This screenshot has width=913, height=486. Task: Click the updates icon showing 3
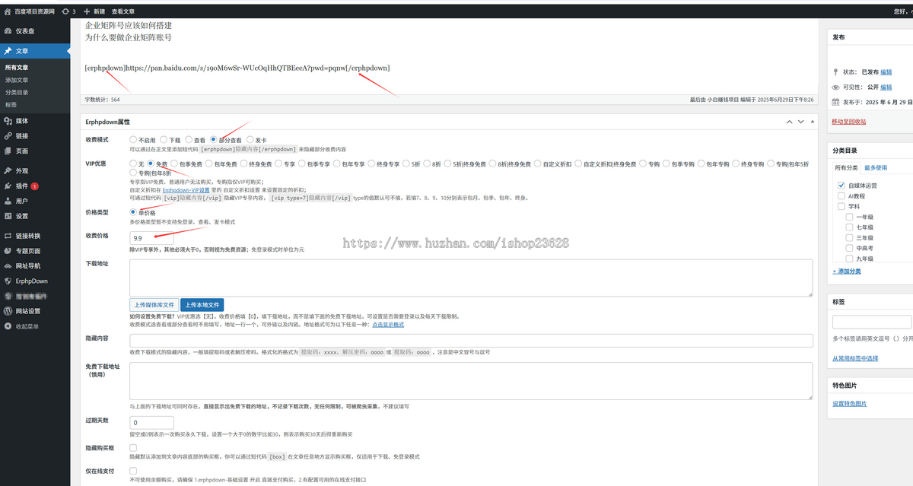[65, 11]
